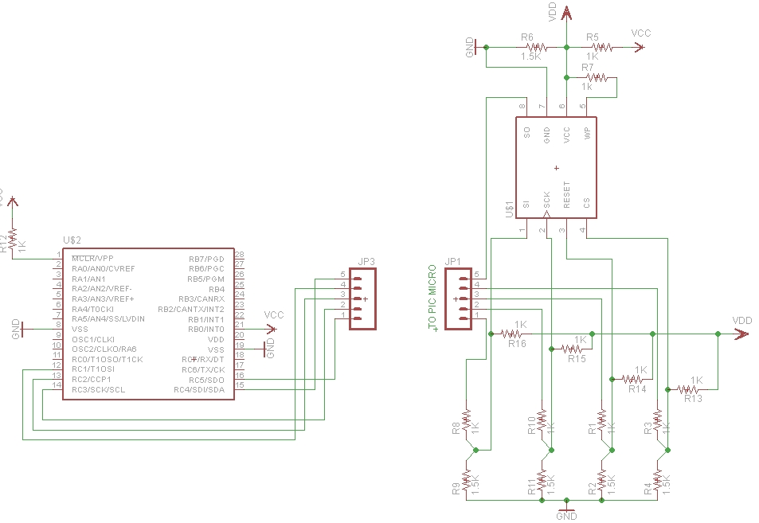This screenshot has height=523, width=759.
Task: Click the R13 resistor label
Action: point(693,399)
